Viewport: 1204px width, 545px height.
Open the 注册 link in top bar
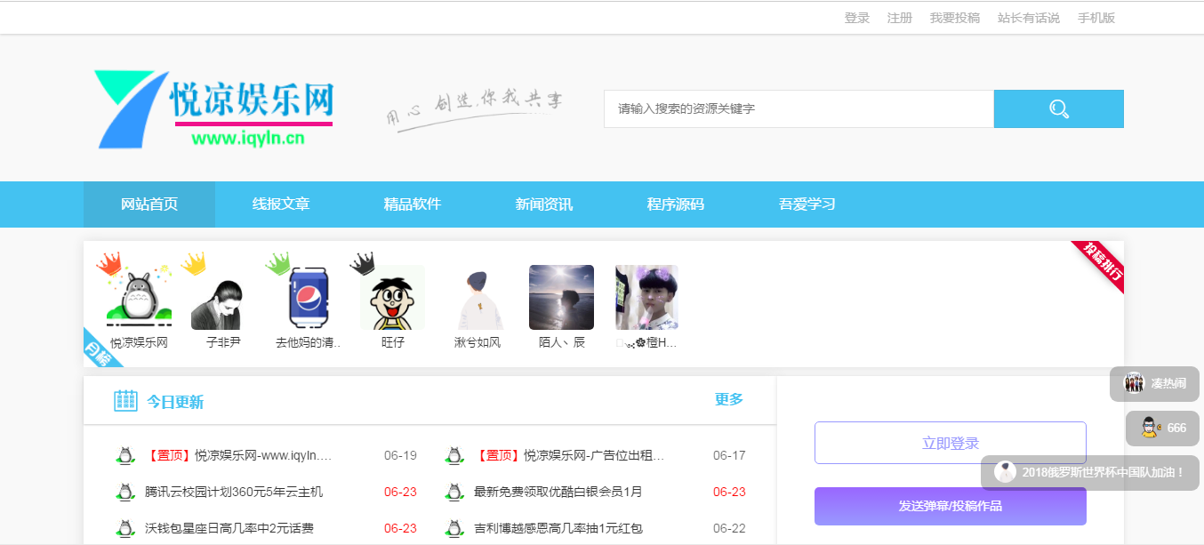(x=900, y=18)
